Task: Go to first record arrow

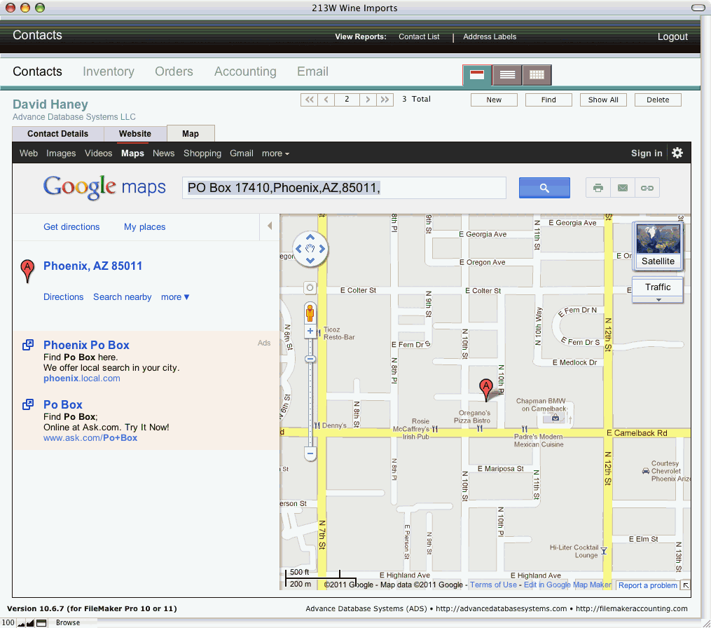Action: [x=309, y=100]
